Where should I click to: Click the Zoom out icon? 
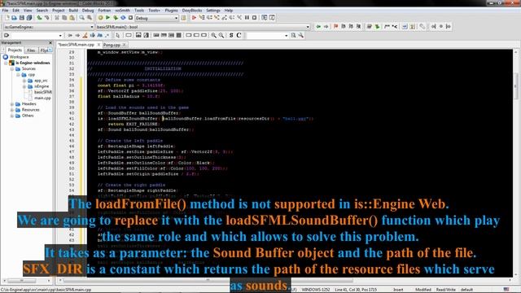tap(221, 35)
